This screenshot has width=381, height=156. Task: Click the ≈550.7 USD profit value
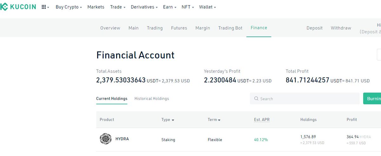[356, 143]
